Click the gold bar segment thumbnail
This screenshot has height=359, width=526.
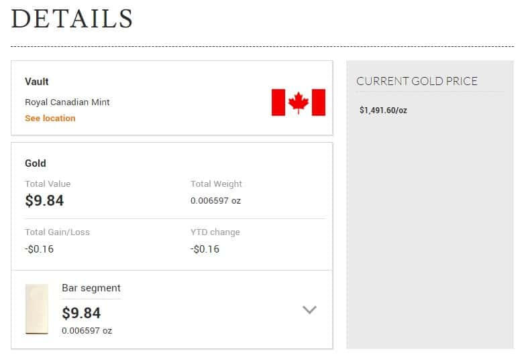pyautogui.click(x=37, y=309)
